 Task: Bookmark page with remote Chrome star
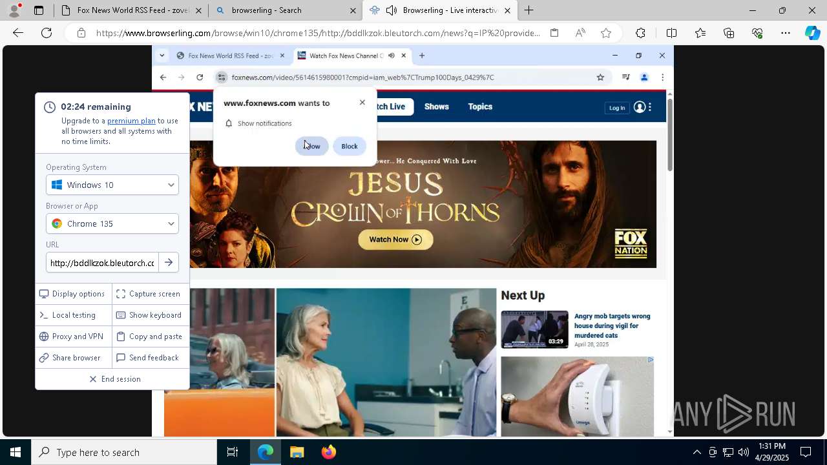(x=600, y=77)
